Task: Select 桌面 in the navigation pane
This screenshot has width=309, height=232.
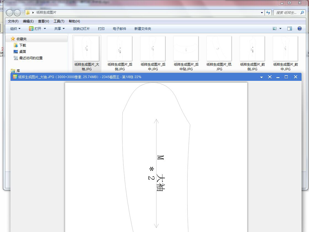Action: [x=23, y=51]
